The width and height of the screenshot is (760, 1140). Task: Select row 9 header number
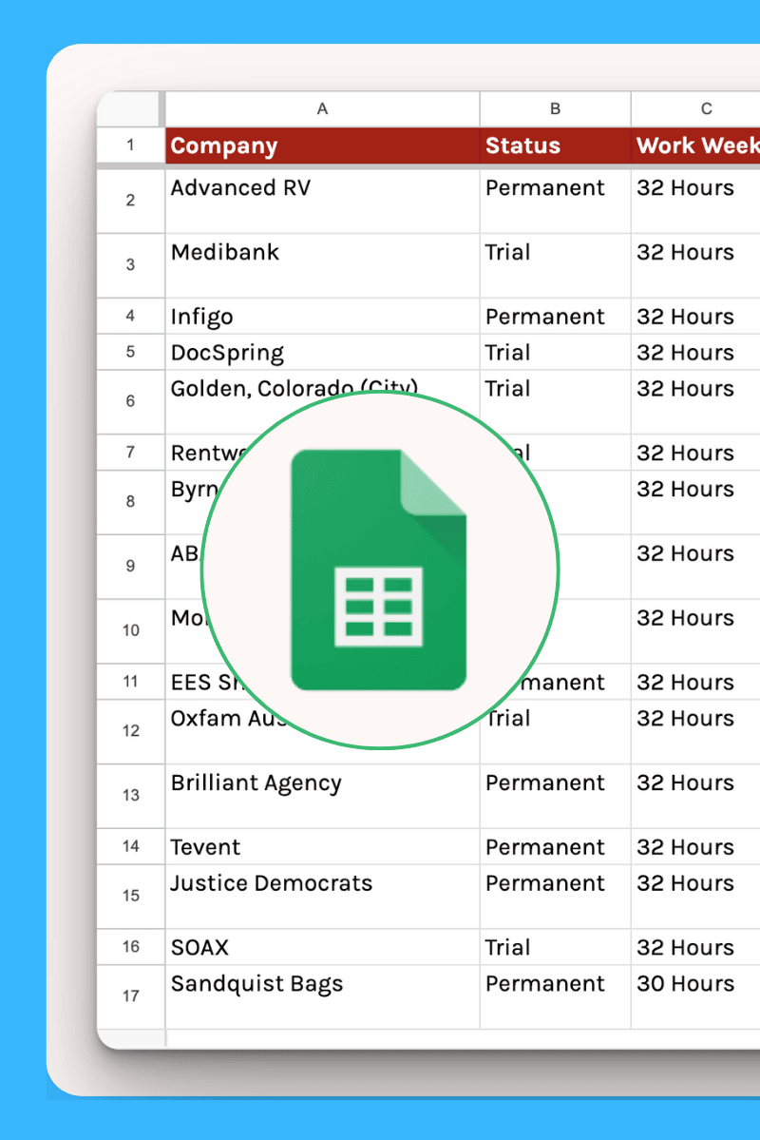click(130, 567)
